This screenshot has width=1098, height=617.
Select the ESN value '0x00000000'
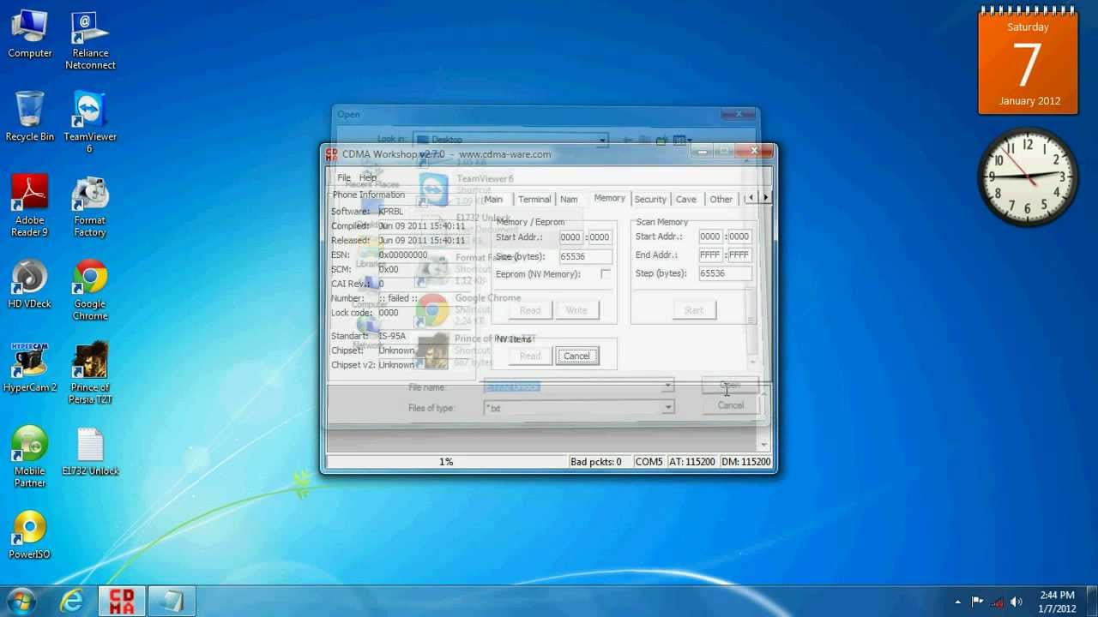(x=402, y=255)
